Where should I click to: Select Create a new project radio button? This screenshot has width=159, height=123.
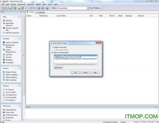[x=53, y=47]
